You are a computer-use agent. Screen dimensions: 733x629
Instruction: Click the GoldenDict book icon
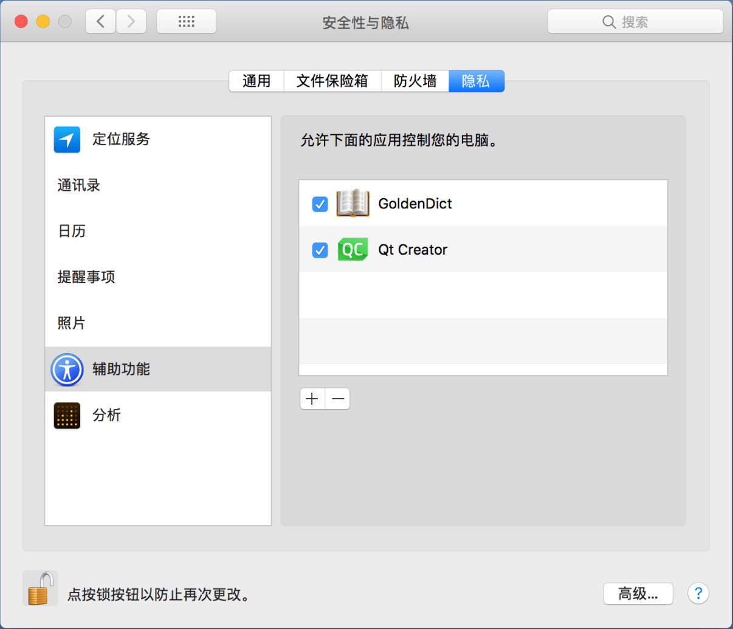[353, 204]
